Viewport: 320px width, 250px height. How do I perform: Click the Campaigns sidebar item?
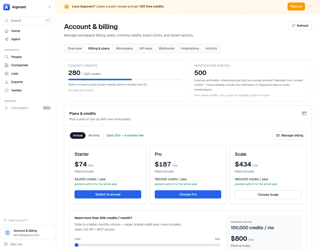point(28,108)
